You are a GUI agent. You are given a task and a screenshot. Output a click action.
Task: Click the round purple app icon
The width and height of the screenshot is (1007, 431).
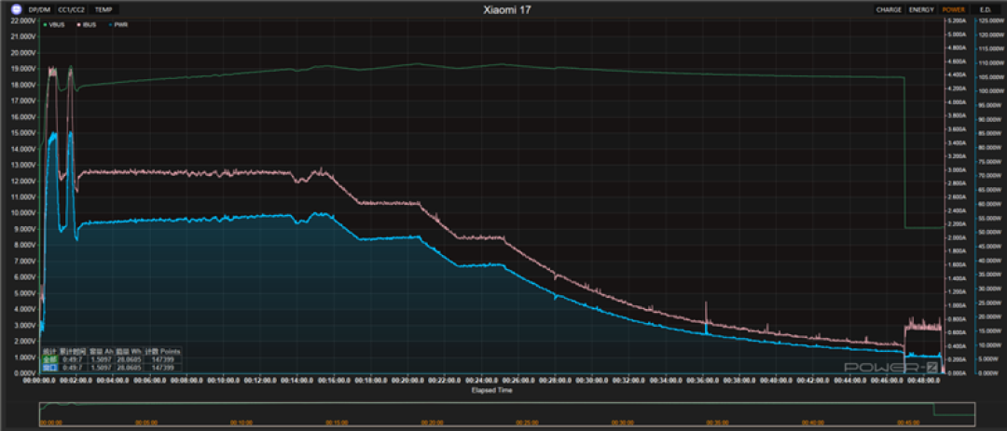click(x=16, y=9)
